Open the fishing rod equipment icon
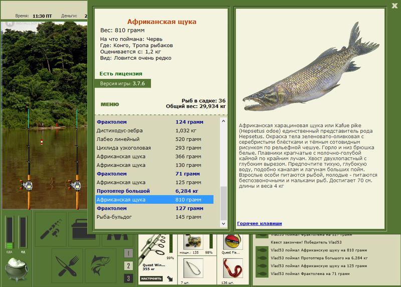Image resolution: width=401 pixels, height=287 pixels. click(51, 228)
